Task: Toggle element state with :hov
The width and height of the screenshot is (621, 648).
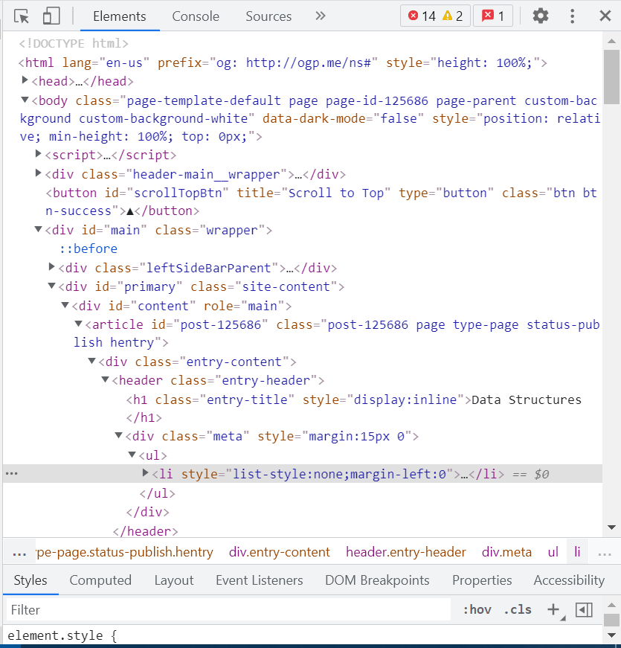Action: (477, 609)
